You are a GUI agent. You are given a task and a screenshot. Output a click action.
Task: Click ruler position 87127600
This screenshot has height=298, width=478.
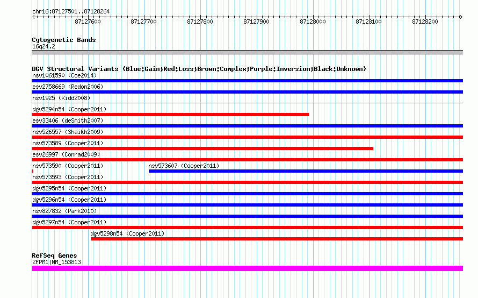[x=88, y=22]
